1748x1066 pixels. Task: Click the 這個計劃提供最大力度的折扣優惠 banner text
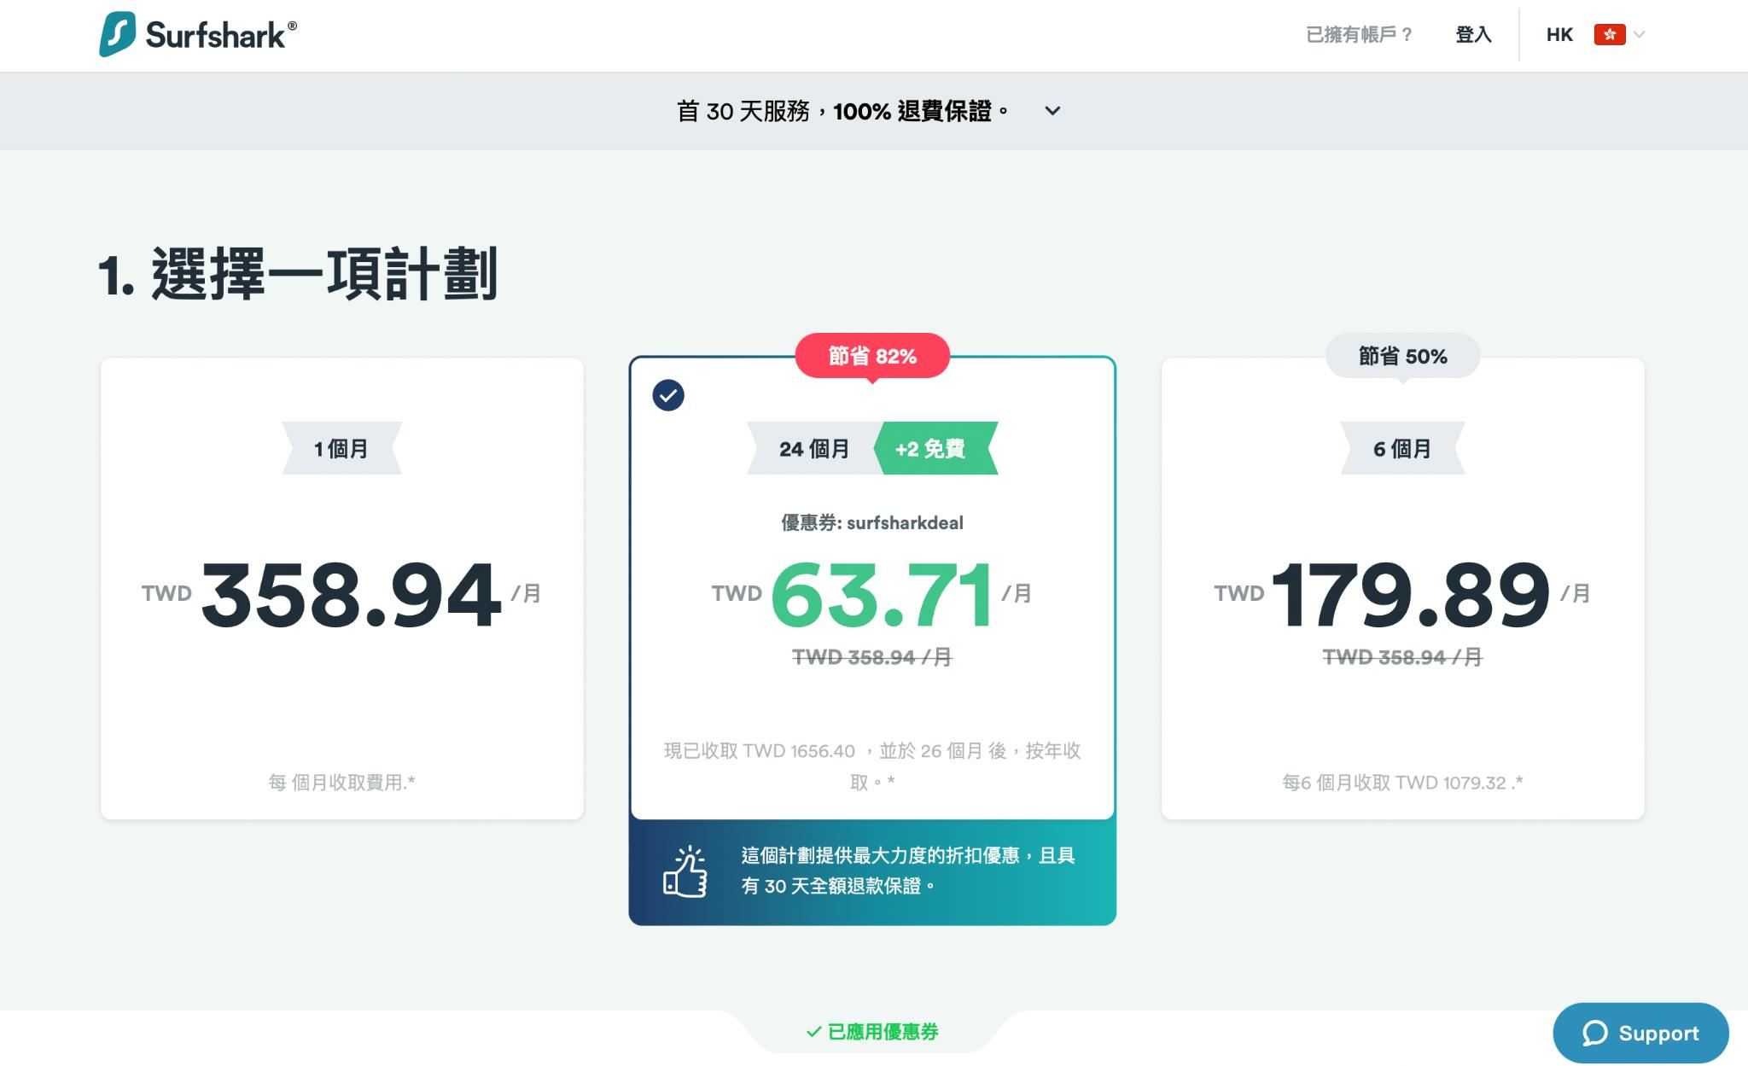coord(908,871)
